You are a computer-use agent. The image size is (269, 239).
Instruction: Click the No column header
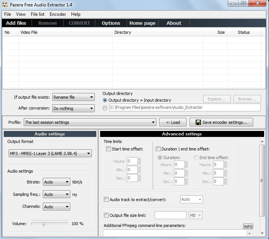(10, 32)
